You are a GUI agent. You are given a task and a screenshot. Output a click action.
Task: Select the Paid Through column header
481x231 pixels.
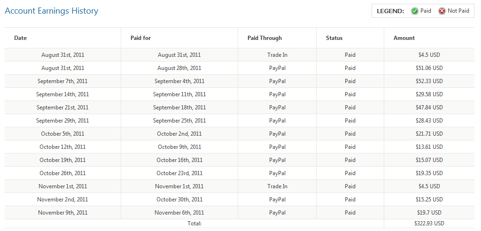pyautogui.click(x=264, y=38)
